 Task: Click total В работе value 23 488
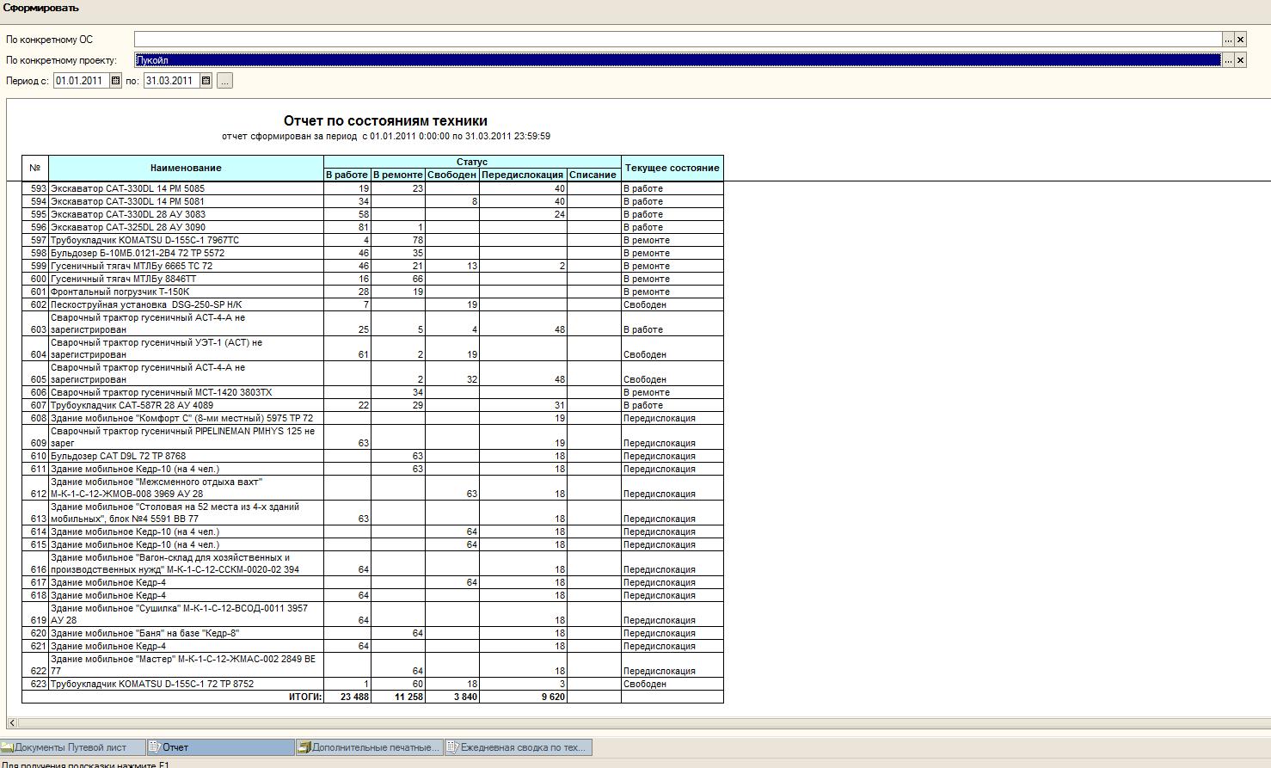[354, 697]
